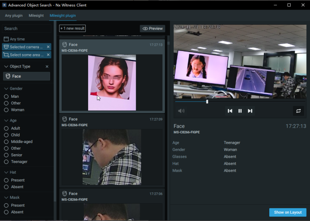This screenshot has width=310, height=221.
Task: Skip to the next chunk in the preview player
Action: [x=250, y=111]
